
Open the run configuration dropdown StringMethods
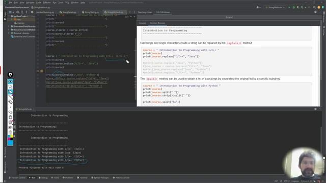pos(275,7)
